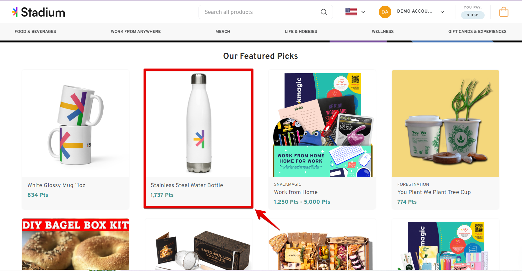Expand the country flag dropdown chevron
Screen dimensions: 522x271
coord(363,12)
